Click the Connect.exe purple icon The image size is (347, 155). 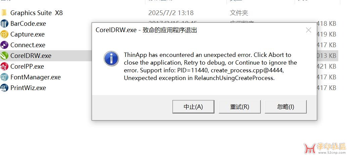tap(4, 45)
